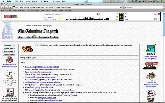Click the YouTube bookmark
This screenshot has height=103, width=165.
(68, 10)
